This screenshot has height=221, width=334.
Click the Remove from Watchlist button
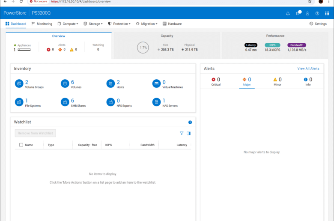(36, 133)
